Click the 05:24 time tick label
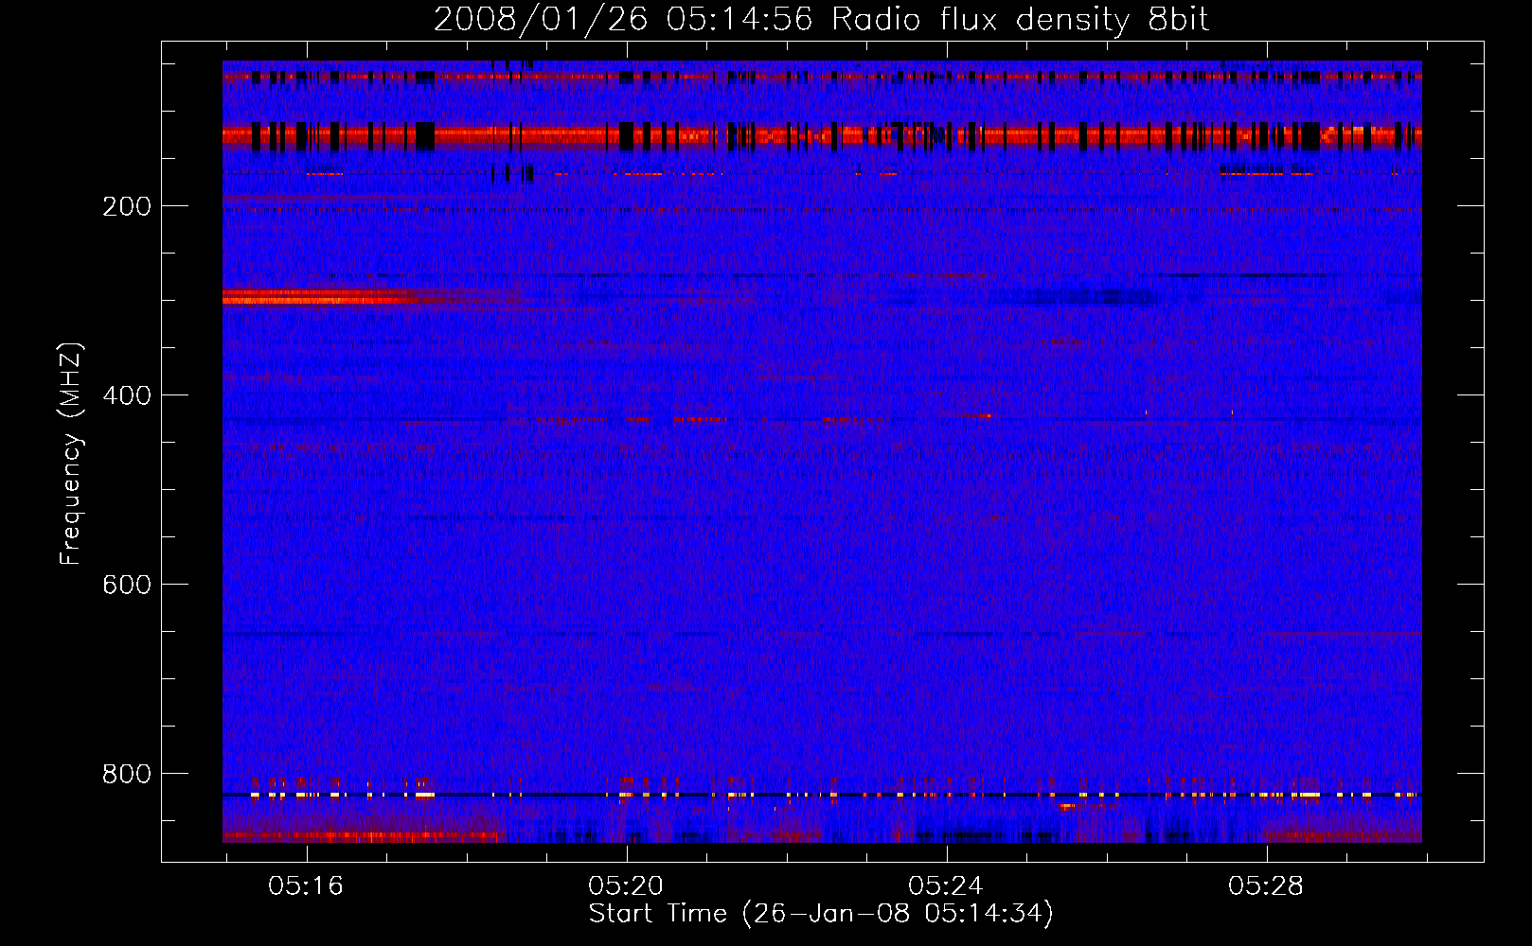 946,886
